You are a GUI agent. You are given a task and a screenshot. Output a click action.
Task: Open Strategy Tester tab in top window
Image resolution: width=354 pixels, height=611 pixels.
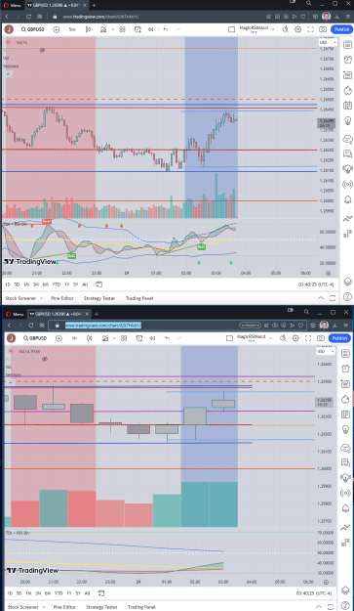click(x=99, y=298)
